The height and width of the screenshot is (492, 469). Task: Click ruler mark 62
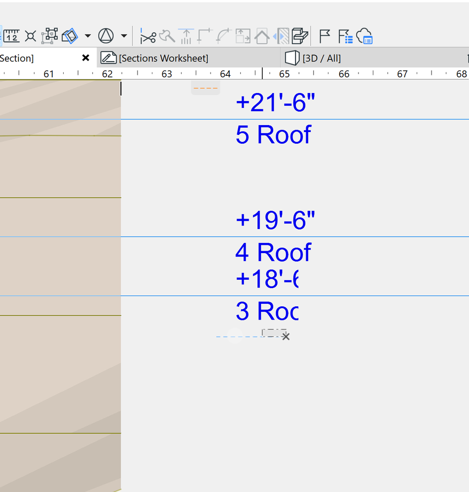pos(107,74)
